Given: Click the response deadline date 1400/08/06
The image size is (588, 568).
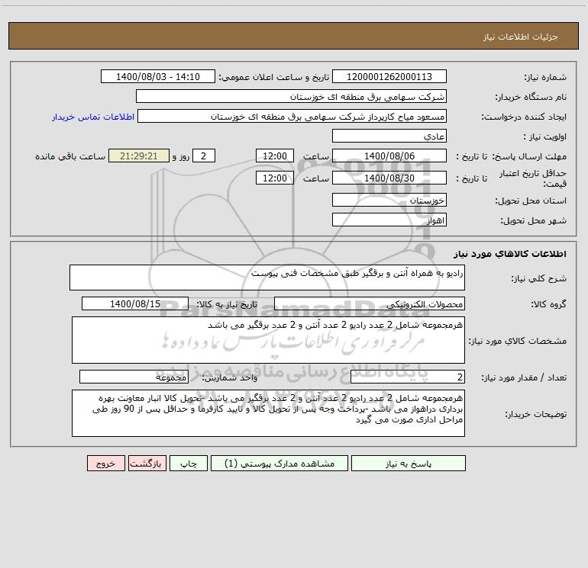Looking at the screenshot, I should 389,156.
